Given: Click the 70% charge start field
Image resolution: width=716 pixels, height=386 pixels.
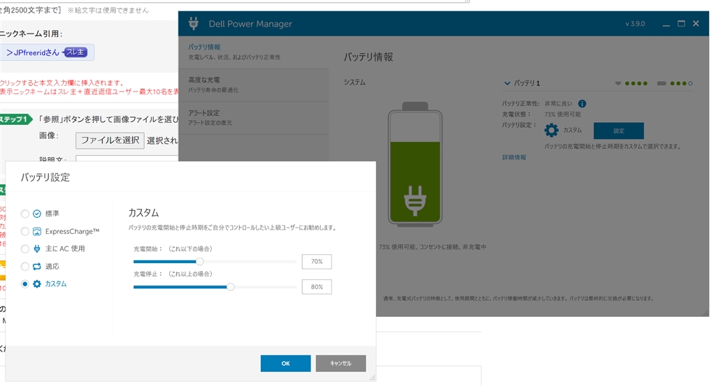Looking at the screenshot, I should click(317, 262).
